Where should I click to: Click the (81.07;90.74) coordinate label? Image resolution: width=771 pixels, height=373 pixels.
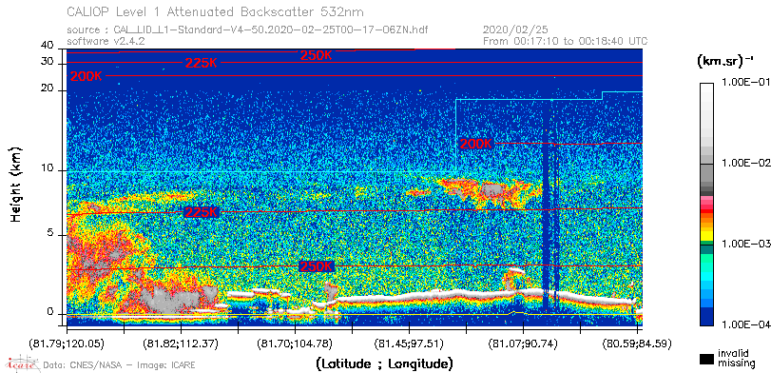[523, 343]
